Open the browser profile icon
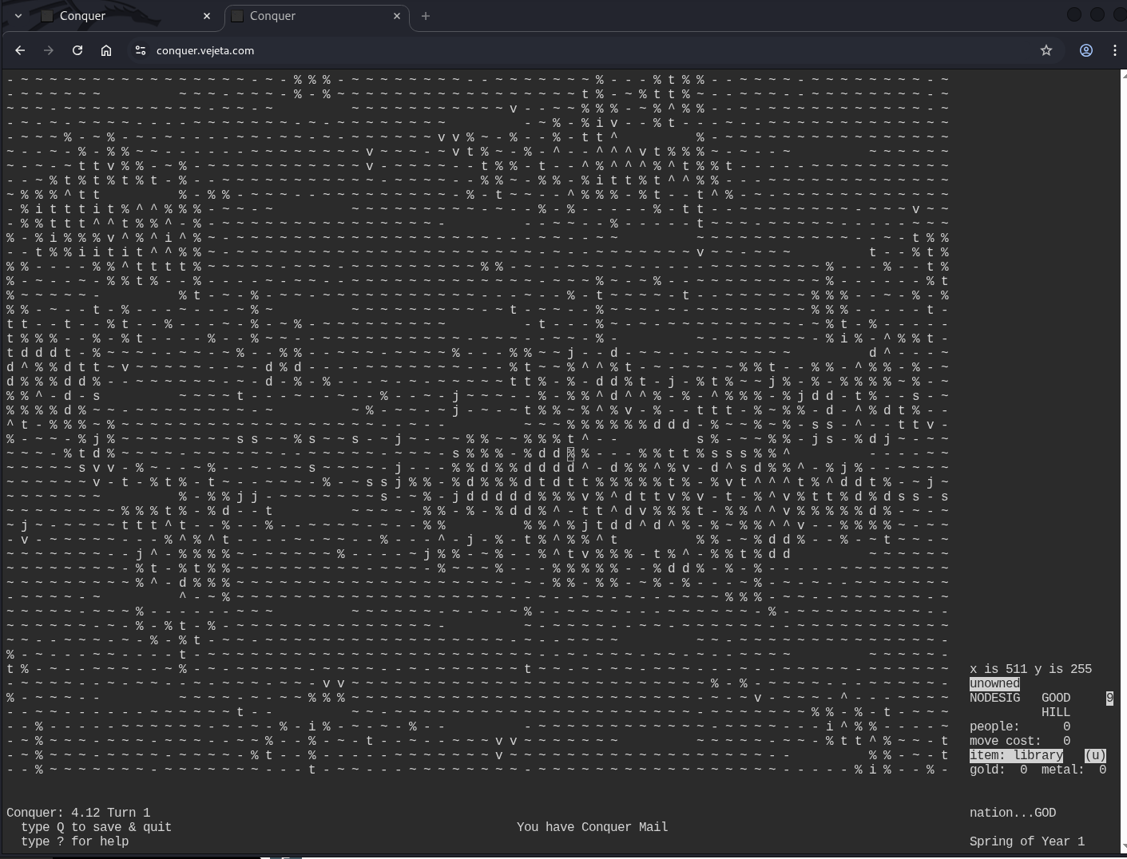Viewport: 1127px width, 859px height. 1086,50
